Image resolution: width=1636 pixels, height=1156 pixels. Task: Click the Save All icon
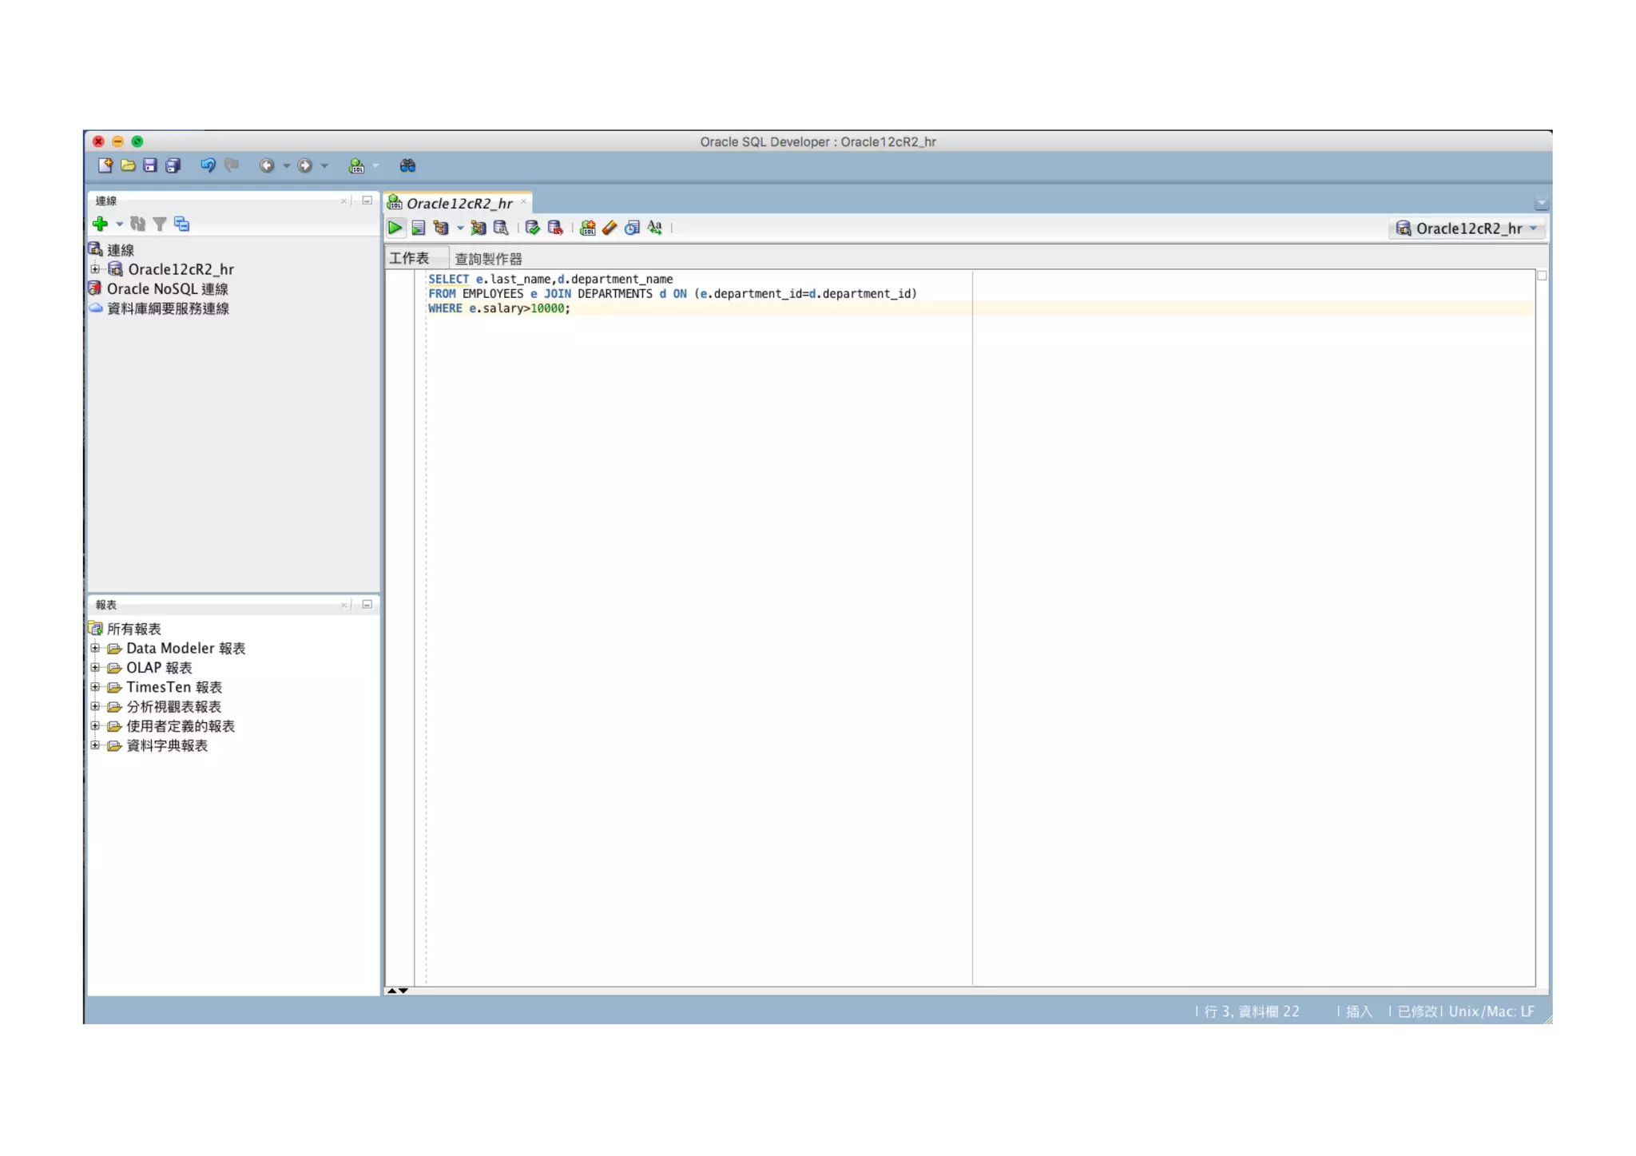173,165
